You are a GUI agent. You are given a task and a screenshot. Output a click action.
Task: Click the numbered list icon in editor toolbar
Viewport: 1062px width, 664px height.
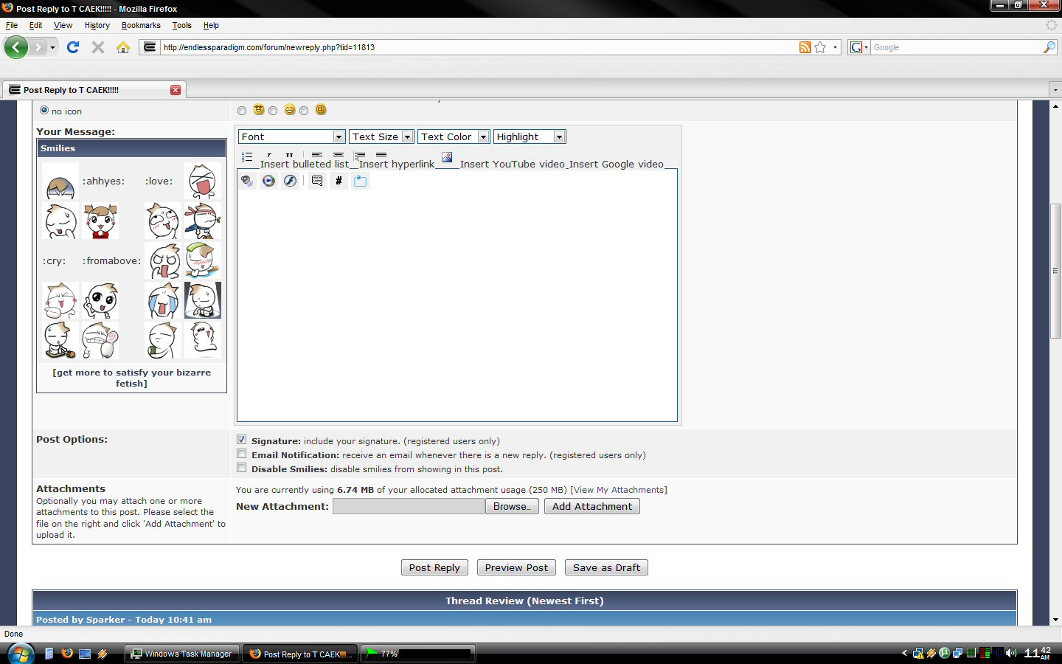[247, 157]
